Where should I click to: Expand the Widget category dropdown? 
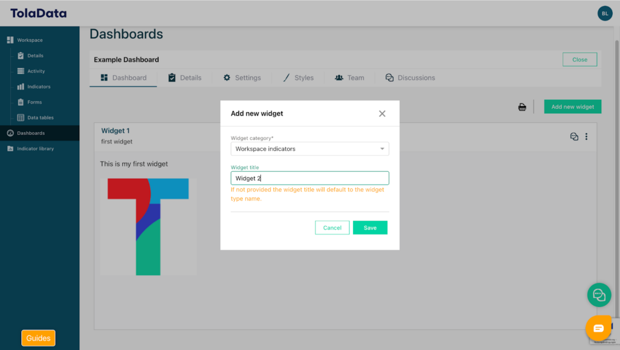pyautogui.click(x=309, y=149)
